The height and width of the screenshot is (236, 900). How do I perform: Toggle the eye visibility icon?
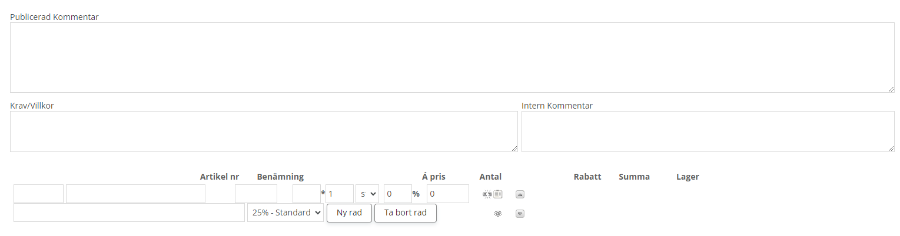[x=497, y=214]
